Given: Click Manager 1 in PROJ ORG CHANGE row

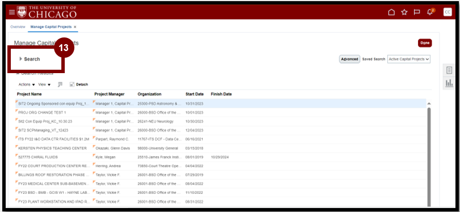Looking at the screenshot, I should coord(115,112).
